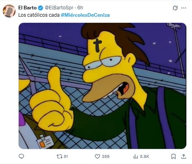Image resolution: width=192 pixels, height=164 pixels.
Task: Open the 6h timestamp permalink
Action: tap(80, 8)
